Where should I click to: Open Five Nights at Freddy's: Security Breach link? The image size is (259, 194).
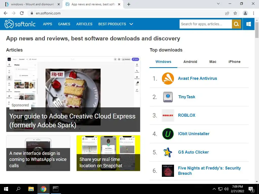point(209,171)
